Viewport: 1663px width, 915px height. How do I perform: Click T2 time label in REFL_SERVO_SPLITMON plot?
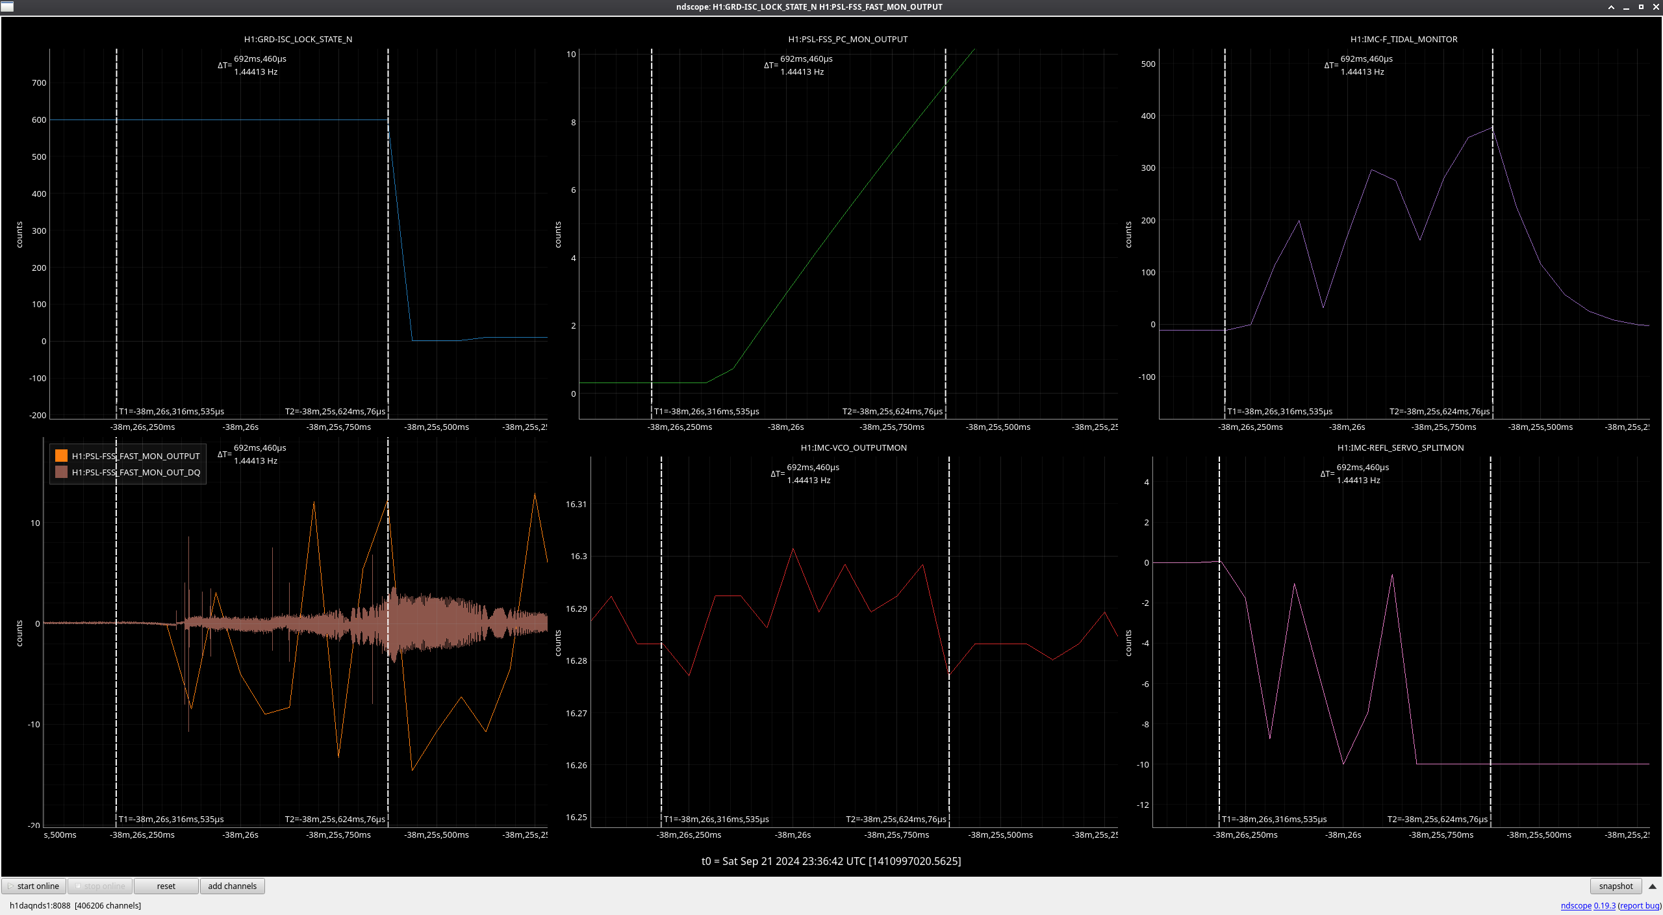pos(1438,820)
